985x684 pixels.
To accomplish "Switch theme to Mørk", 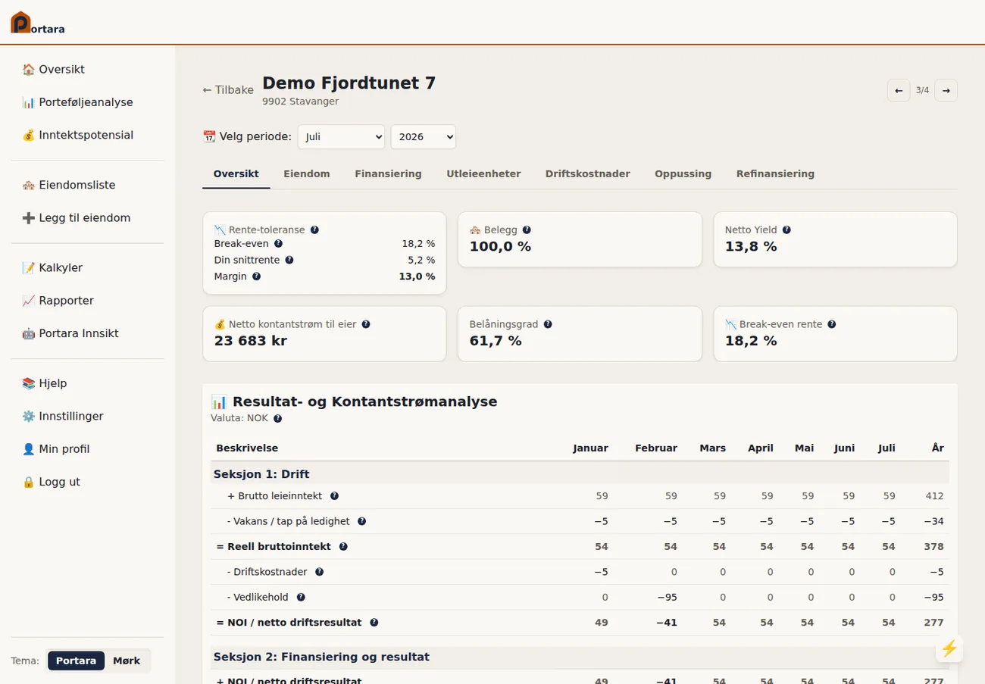I will click(x=127, y=661).
